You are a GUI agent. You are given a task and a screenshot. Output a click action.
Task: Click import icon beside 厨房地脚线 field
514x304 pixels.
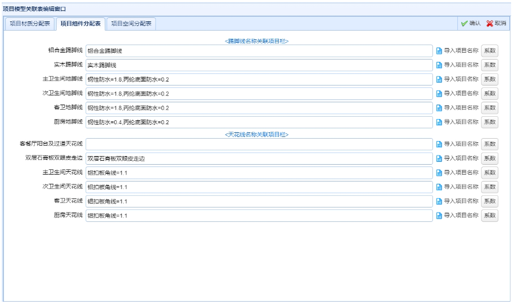(x=439, y=122)
